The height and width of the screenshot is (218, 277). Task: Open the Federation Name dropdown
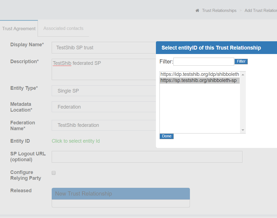[104, 125]
